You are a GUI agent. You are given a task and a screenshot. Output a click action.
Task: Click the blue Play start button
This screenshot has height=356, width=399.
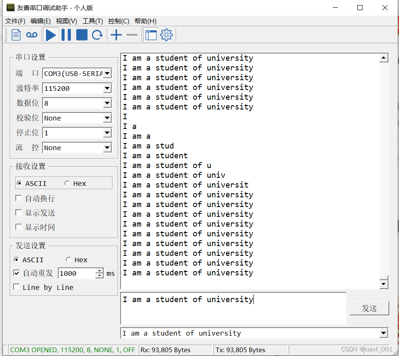tap(51, 35)
